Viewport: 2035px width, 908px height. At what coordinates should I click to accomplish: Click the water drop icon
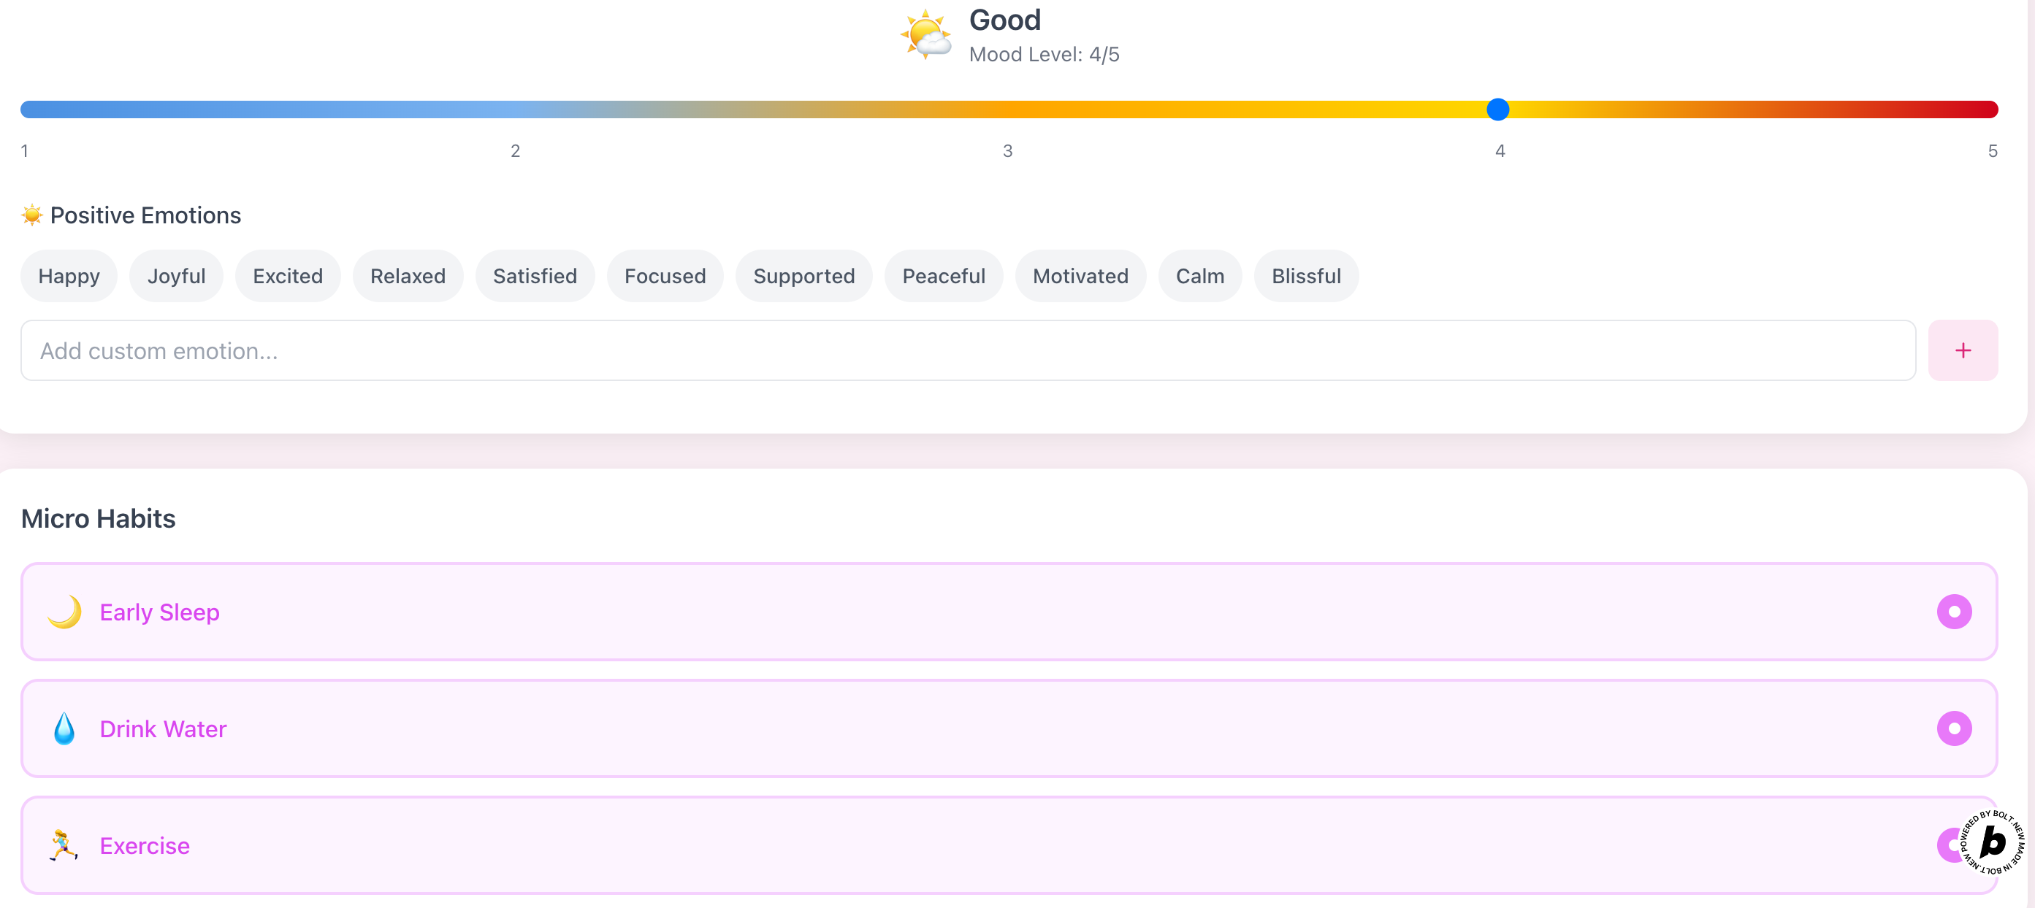[64, 728]
